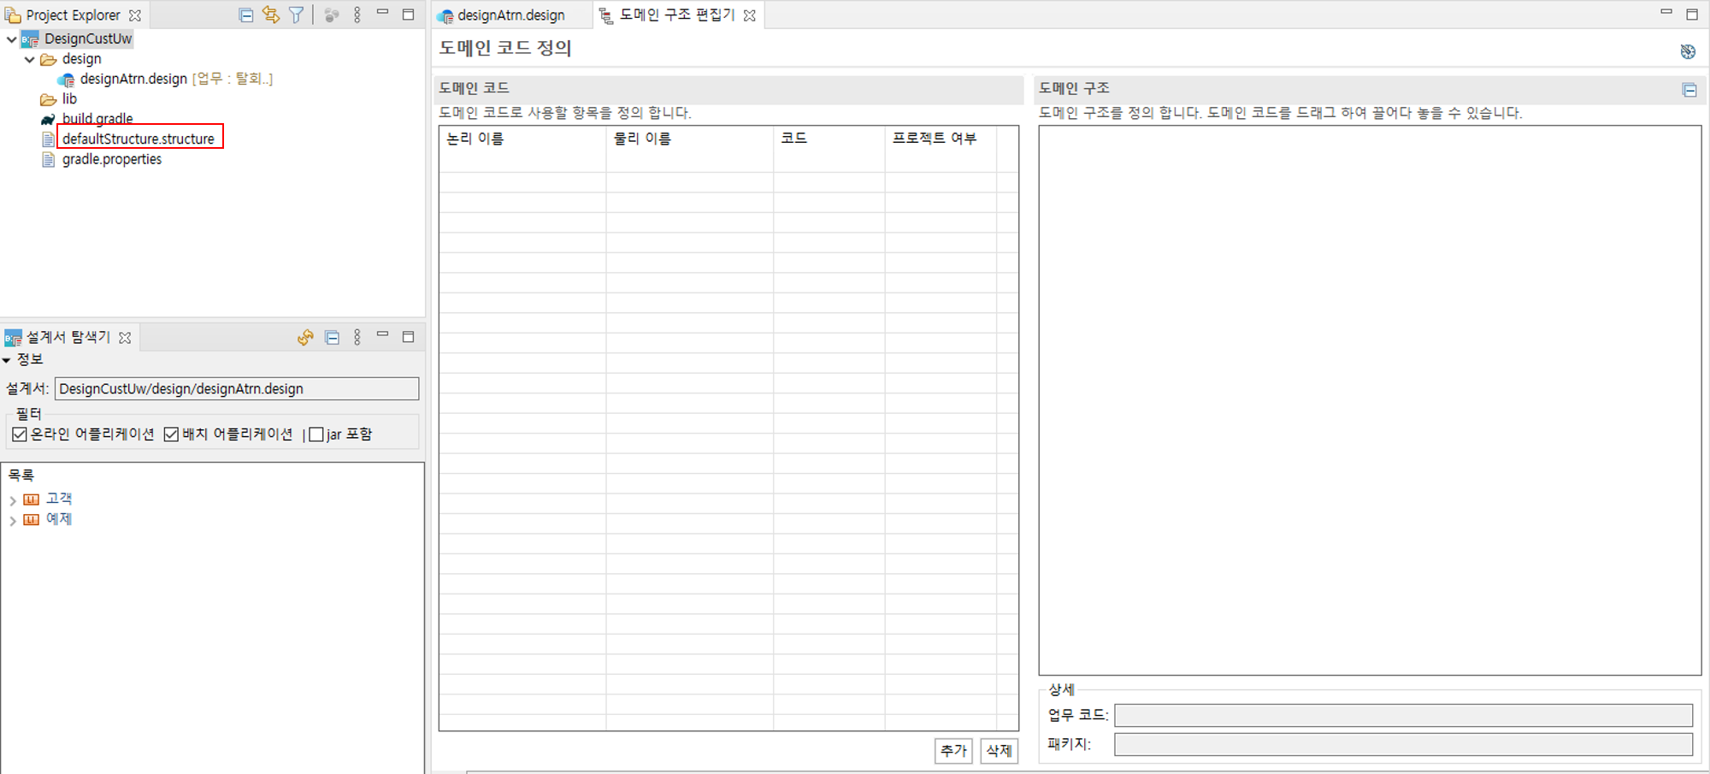
Task: Click the refresh icon in 설계서 탐색기
Action: (x=305, y=337)
